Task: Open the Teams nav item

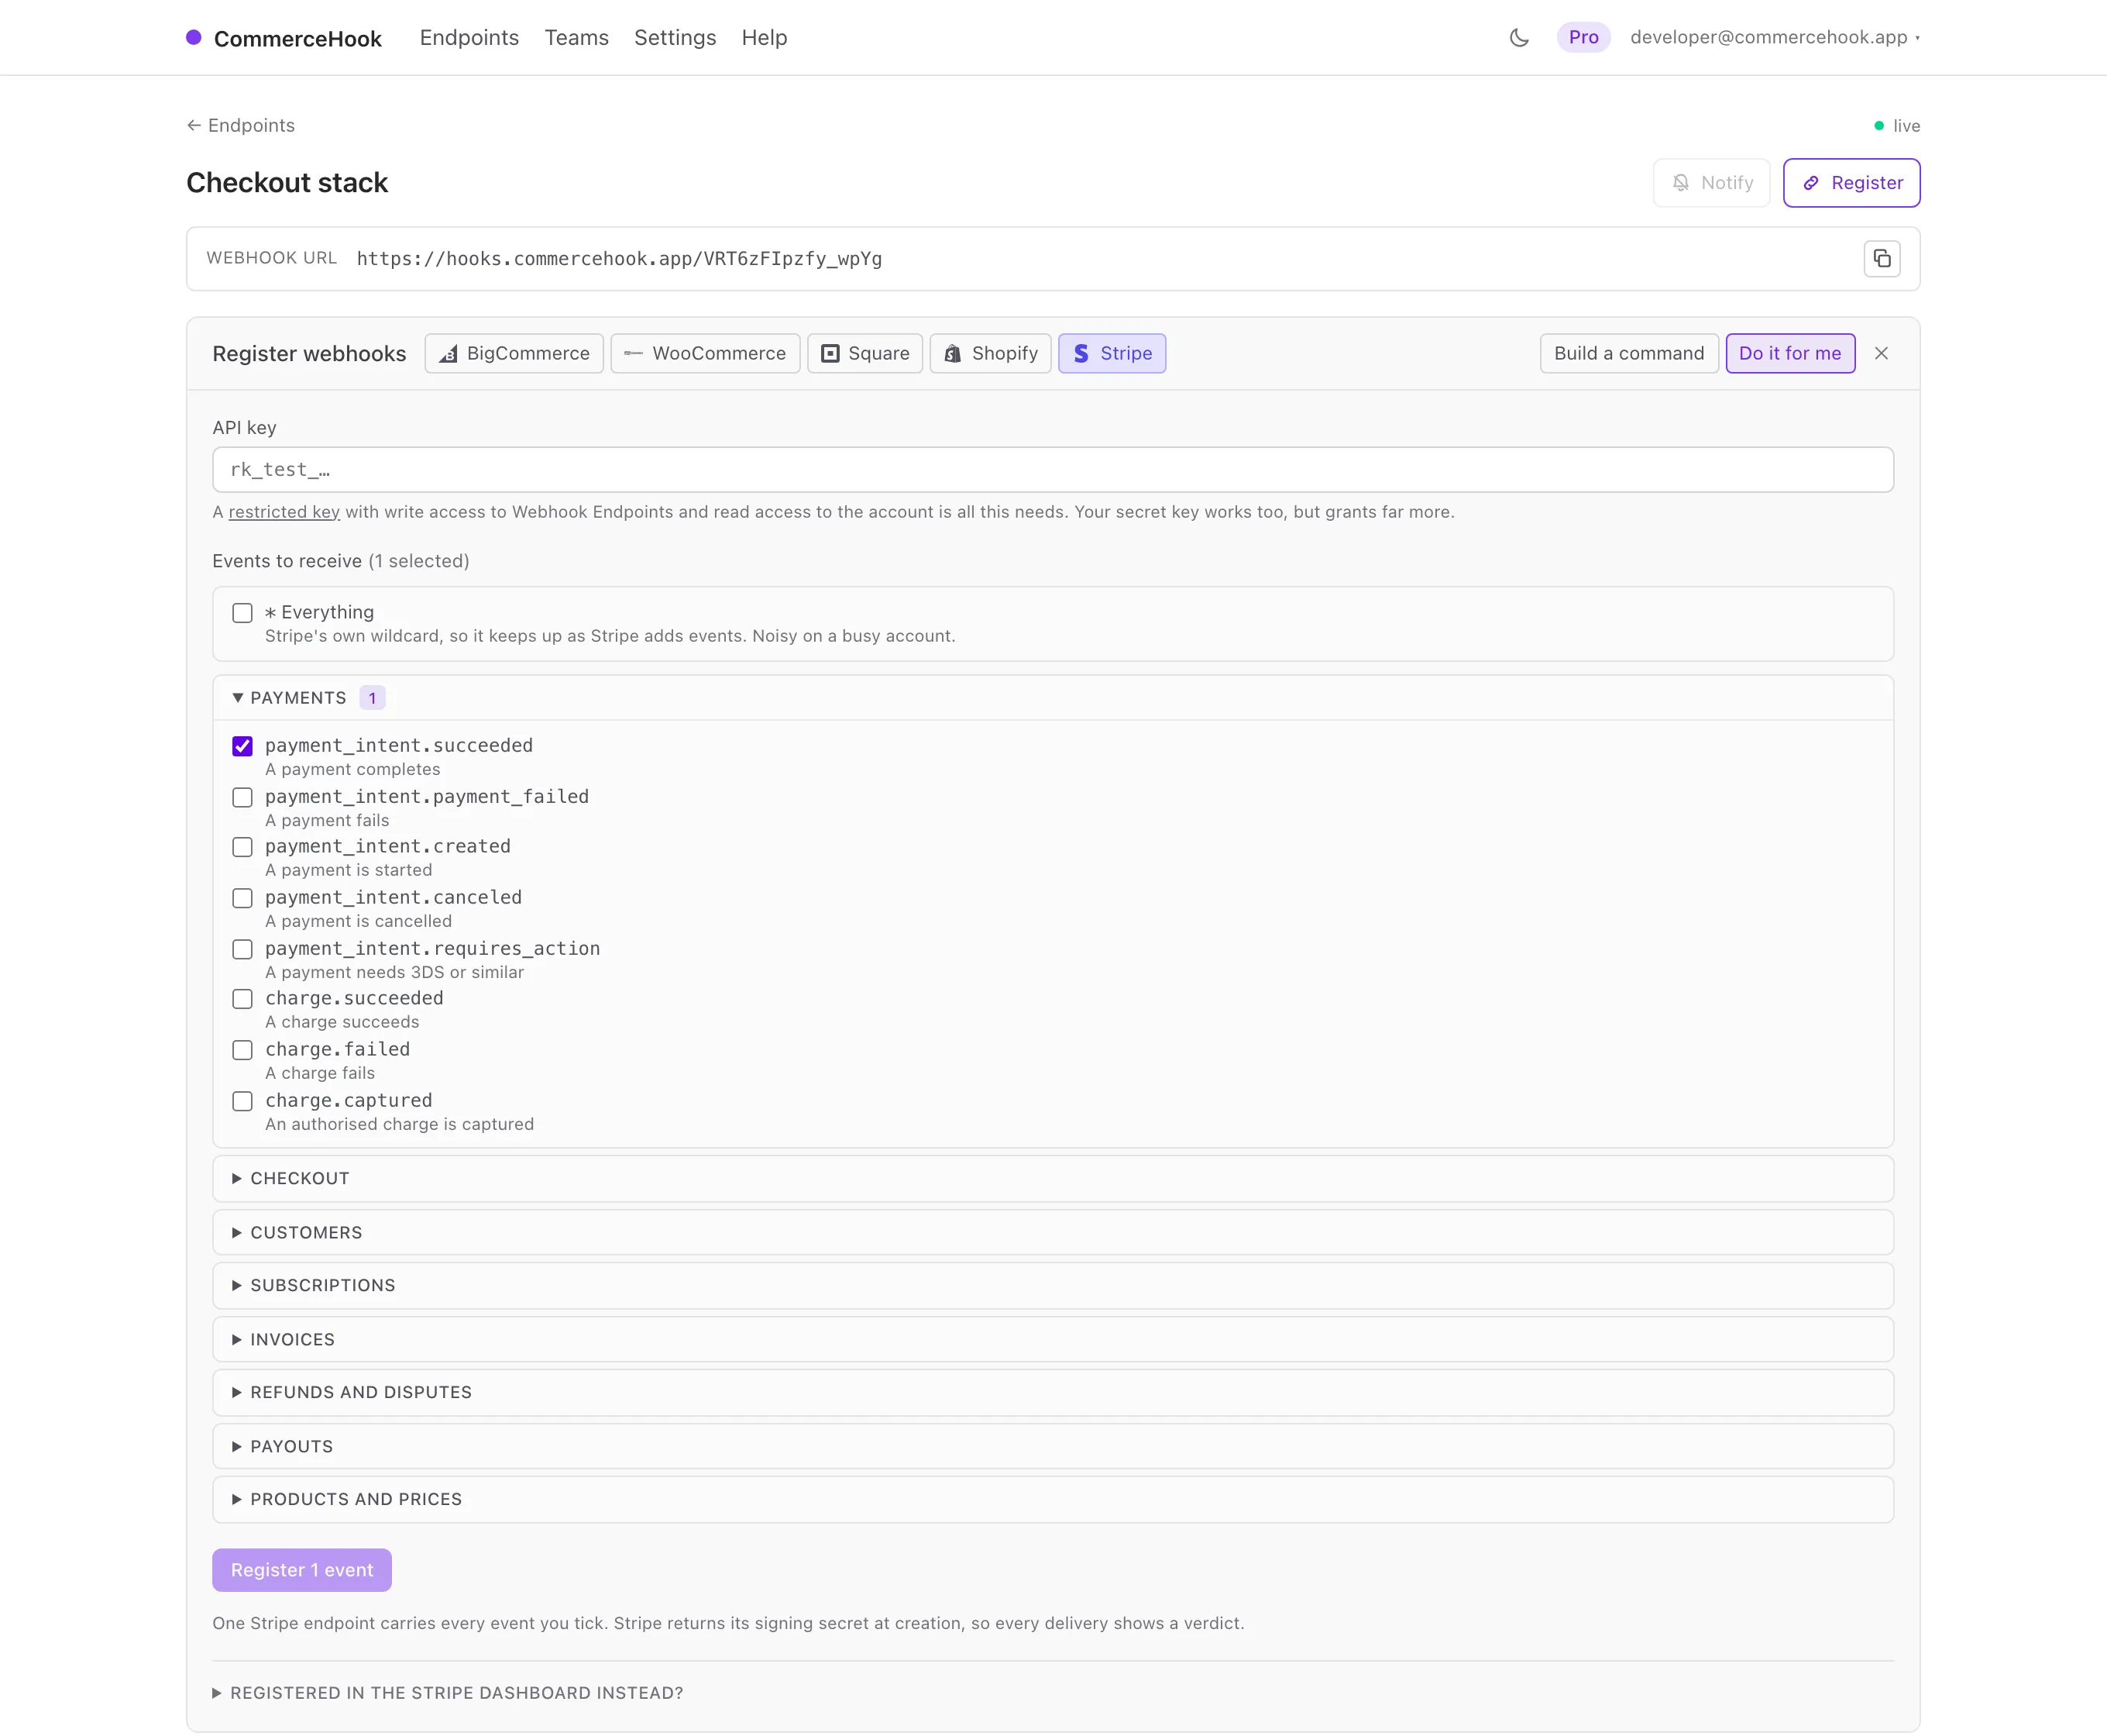Action: click(577, 38)
